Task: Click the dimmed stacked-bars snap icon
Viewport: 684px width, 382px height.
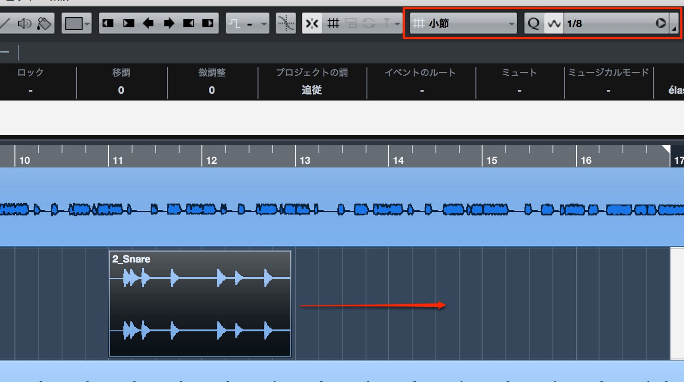Action: tap(351, 24)
